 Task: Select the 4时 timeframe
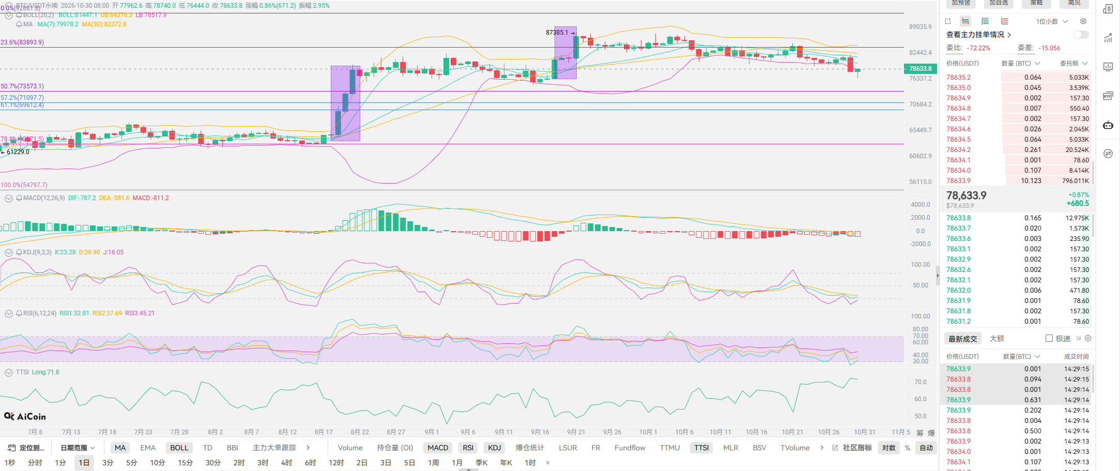tap(287, 463)
